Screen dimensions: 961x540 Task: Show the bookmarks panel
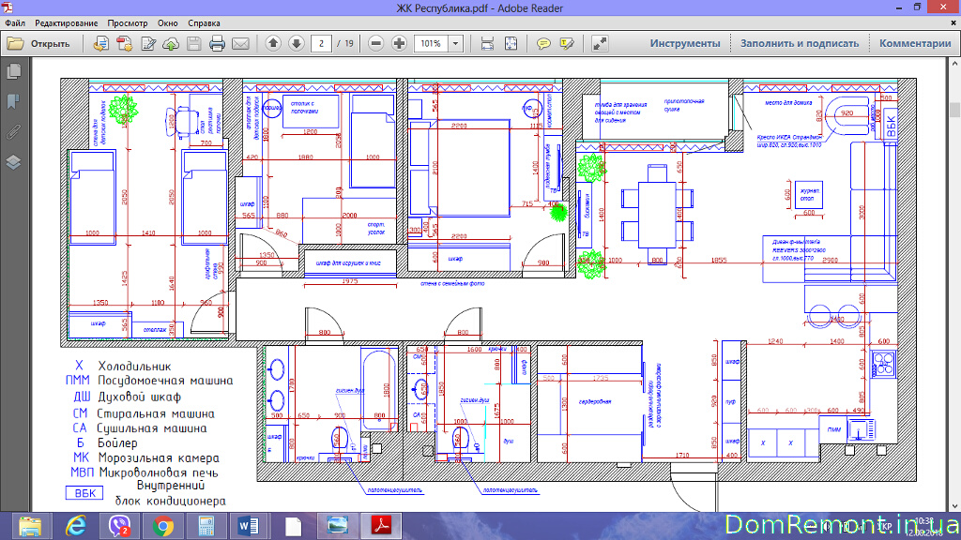pos(13,101)
